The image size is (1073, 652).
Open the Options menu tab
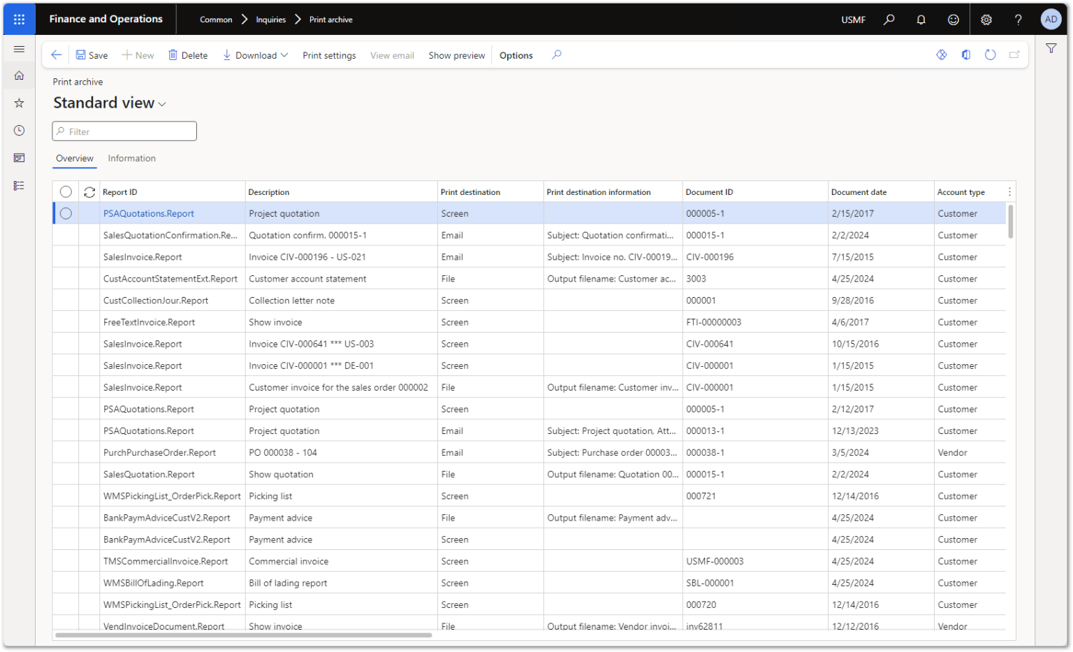point(516,55)
